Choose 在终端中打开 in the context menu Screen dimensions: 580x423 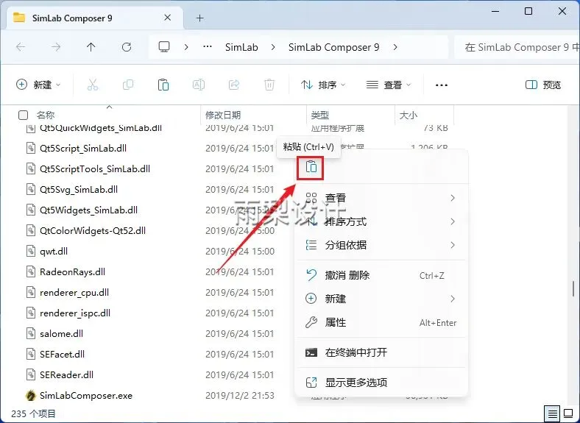pos(381,352)
